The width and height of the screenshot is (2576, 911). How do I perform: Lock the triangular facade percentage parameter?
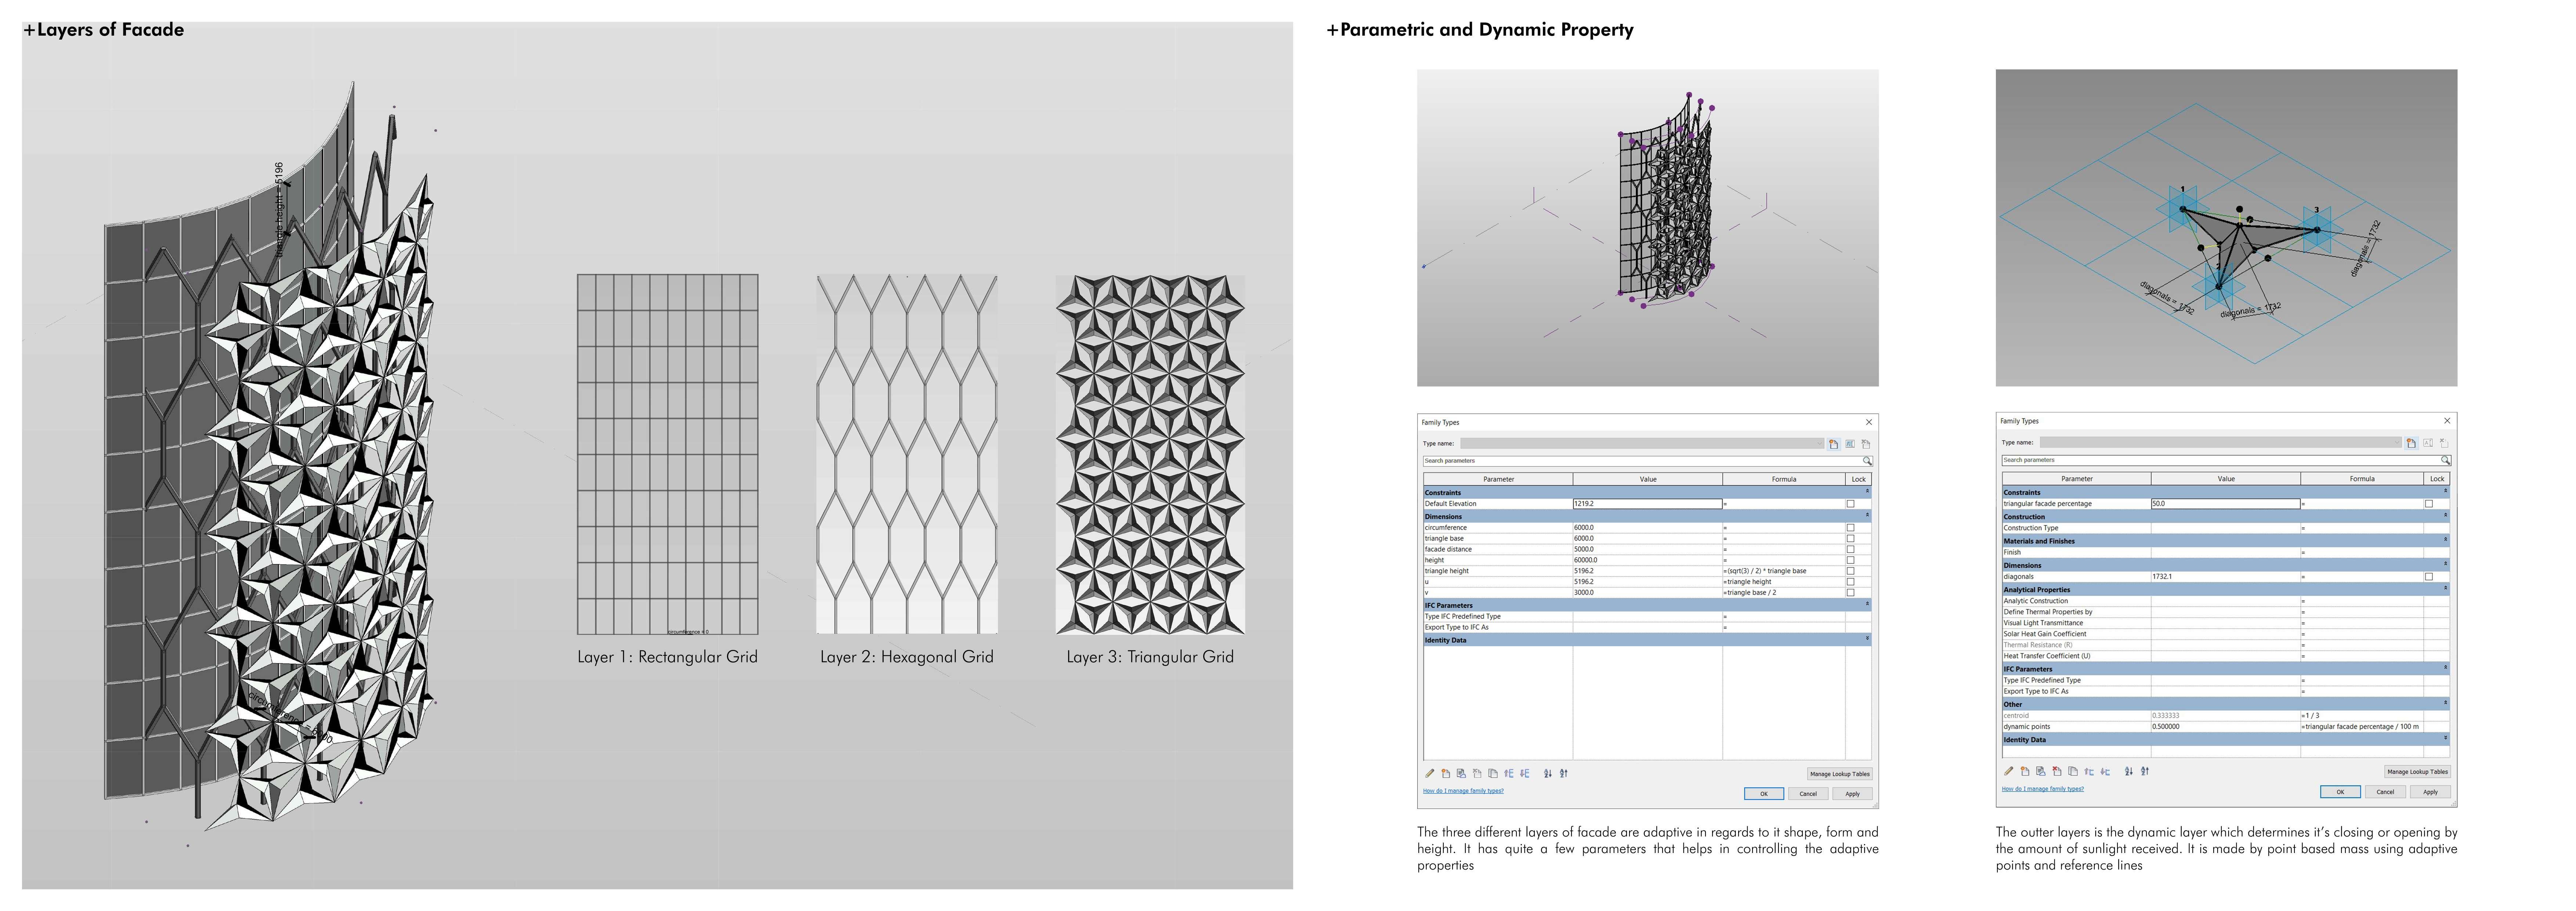pos(2429,504)
